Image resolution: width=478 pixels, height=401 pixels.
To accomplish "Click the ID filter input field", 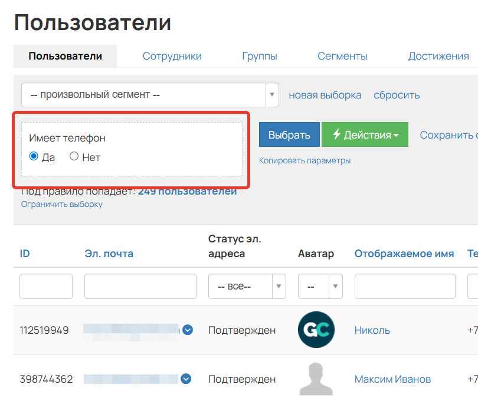I will [45, 286].
